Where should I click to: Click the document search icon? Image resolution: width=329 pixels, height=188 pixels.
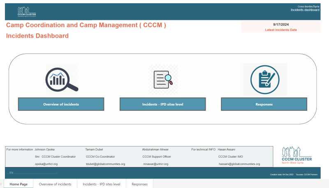163,79
